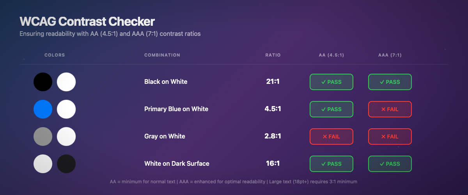Click the white swatch beside the blue swatch

coord(66,109)
